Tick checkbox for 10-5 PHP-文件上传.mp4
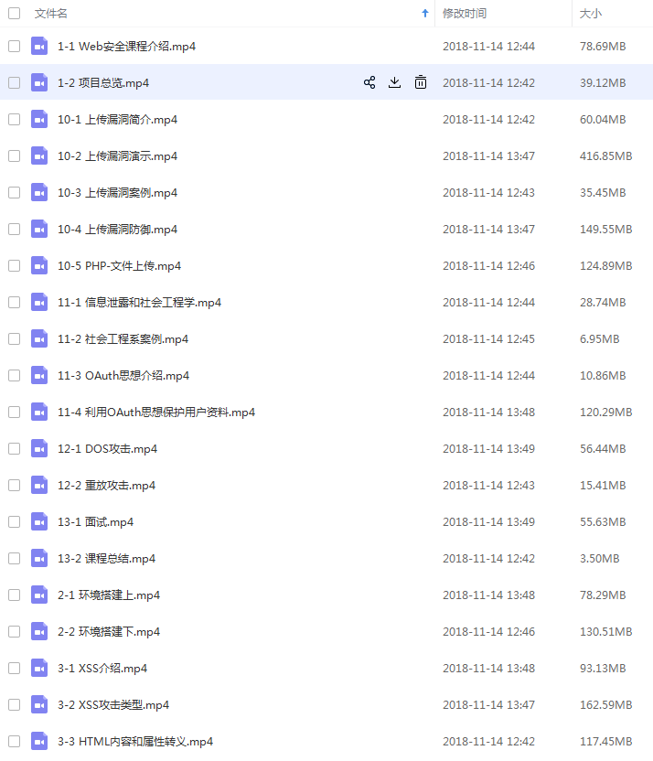 14,265
